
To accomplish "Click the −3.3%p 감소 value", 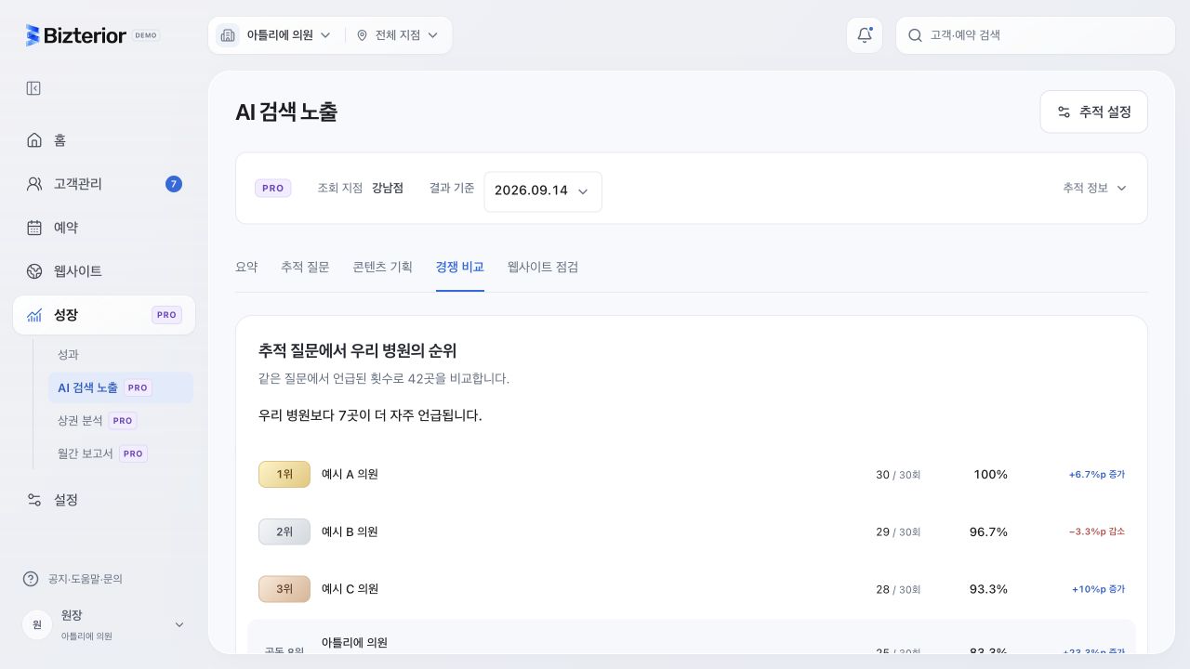I will coord(1097,531).
